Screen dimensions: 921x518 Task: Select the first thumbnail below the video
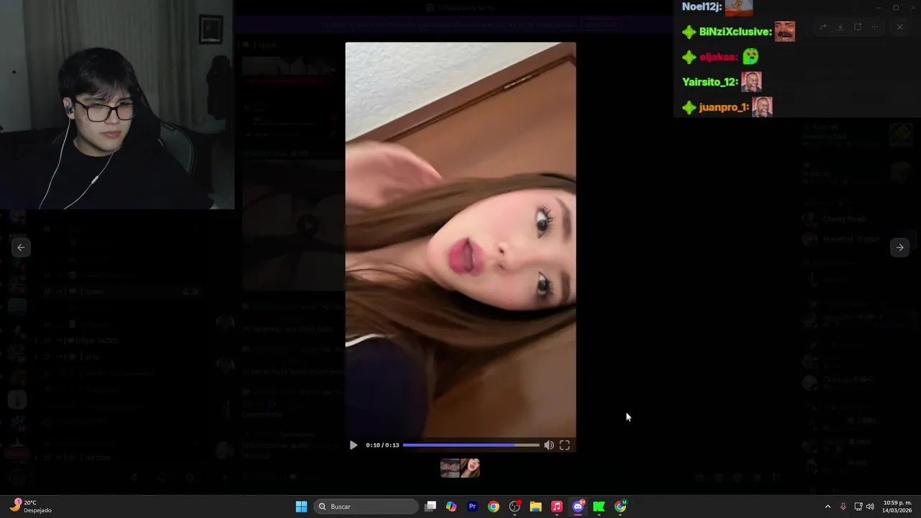click(450, 468)
